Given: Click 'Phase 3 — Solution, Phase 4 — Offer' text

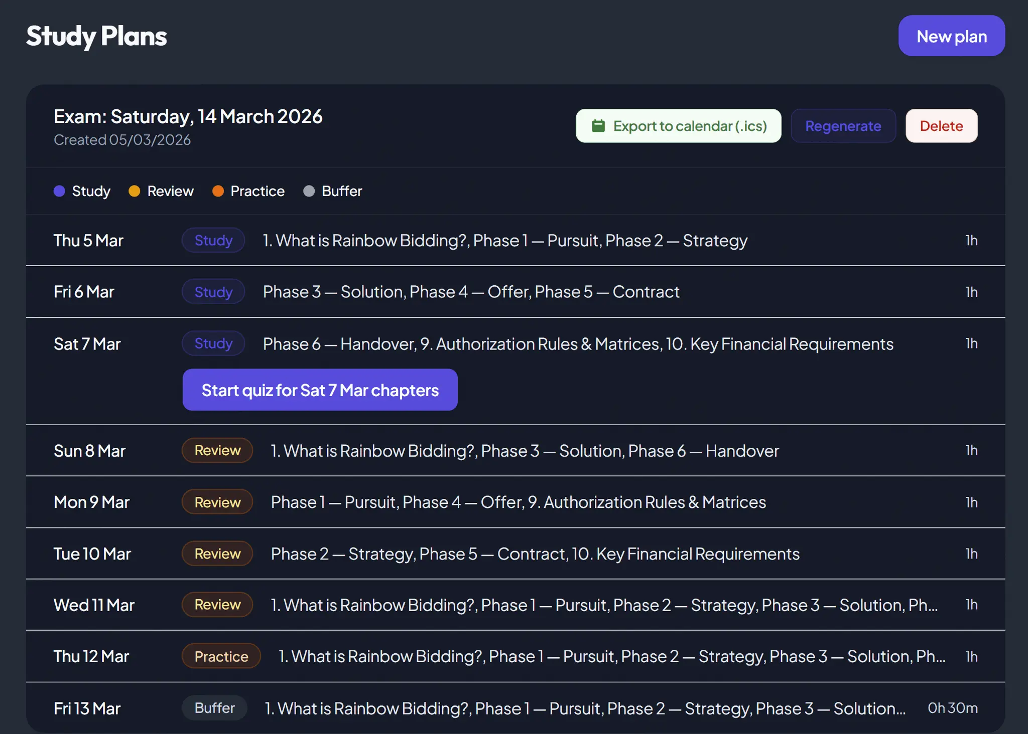Looking at the screenshot, I should tap(471, 292).
